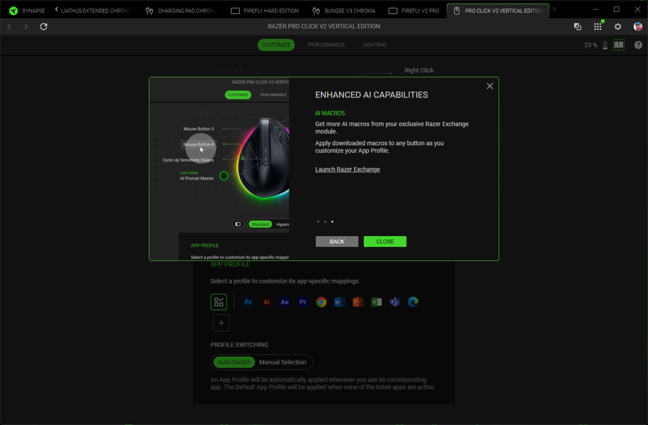The width and height of the screenshot is (648, 425).
Task: Click the 23 % battery level text
Action: point(591,45)
